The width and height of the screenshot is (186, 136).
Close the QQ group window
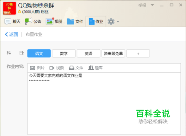tap(181, 5)
